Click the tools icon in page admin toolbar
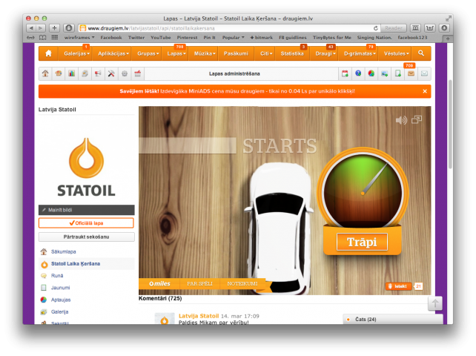 coord(111,73)
